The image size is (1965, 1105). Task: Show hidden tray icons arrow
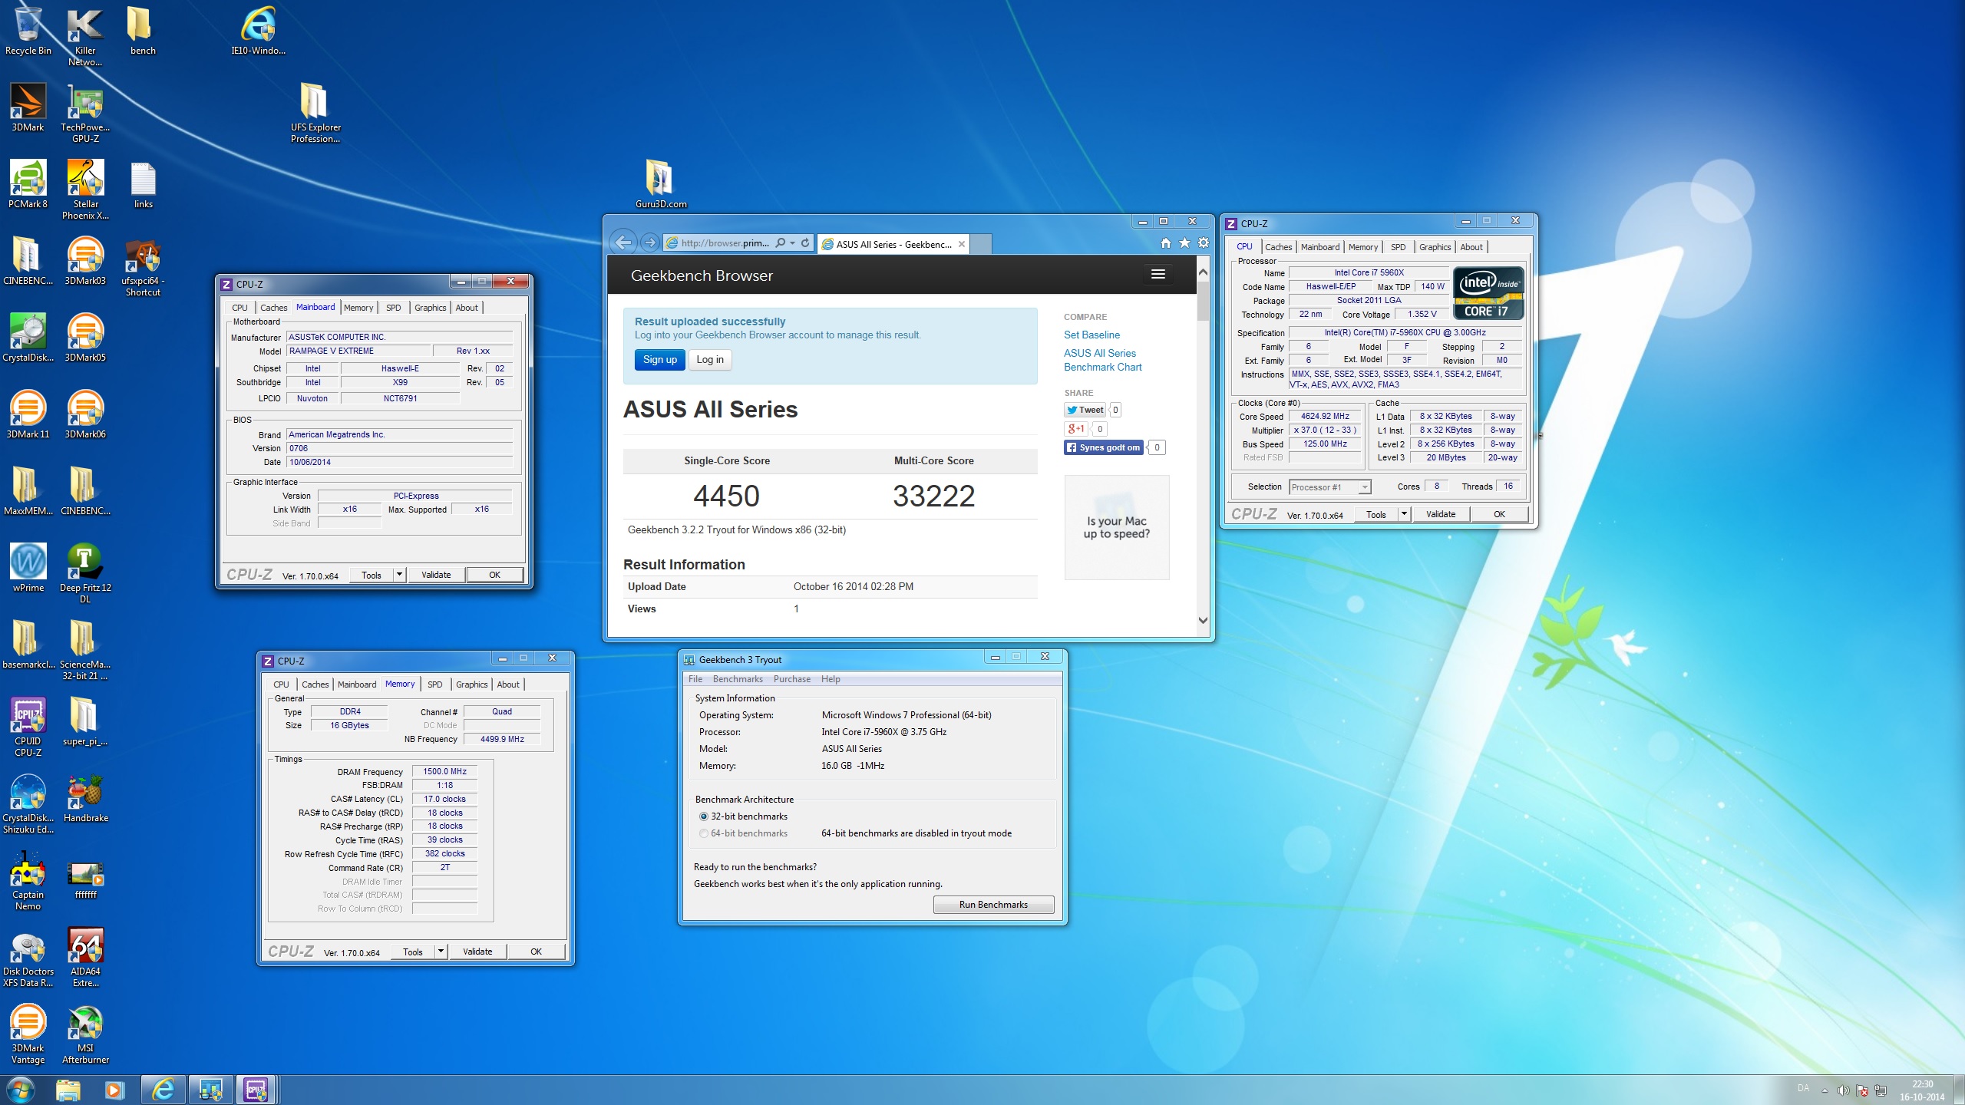pos(1825,1091)
